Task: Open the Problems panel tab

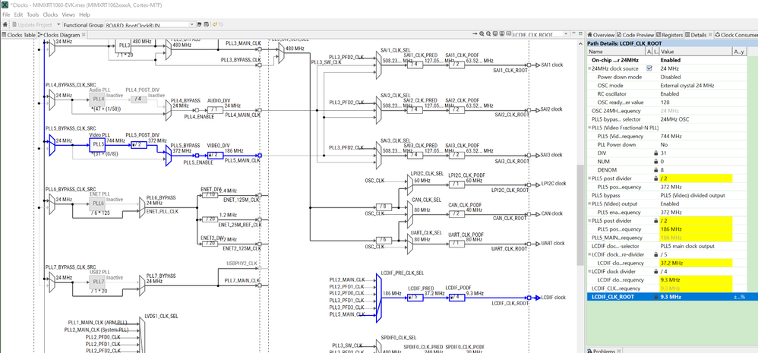Action: [x=602, y=351]
